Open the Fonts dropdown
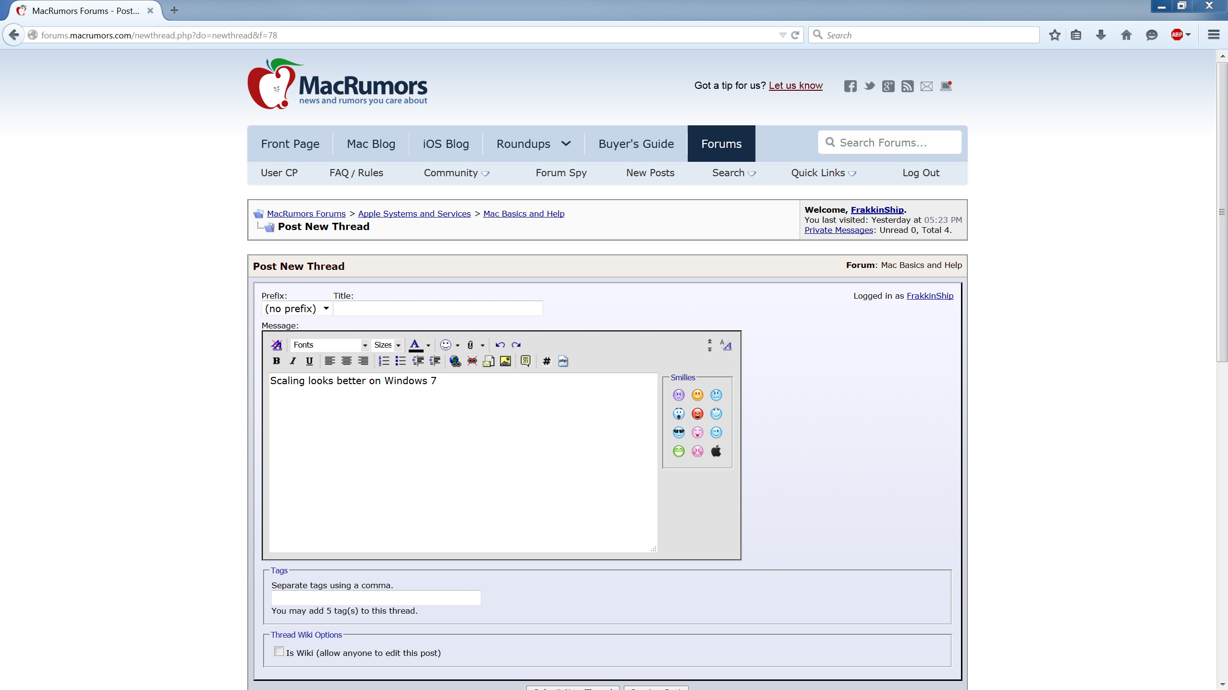 (329, 345)
